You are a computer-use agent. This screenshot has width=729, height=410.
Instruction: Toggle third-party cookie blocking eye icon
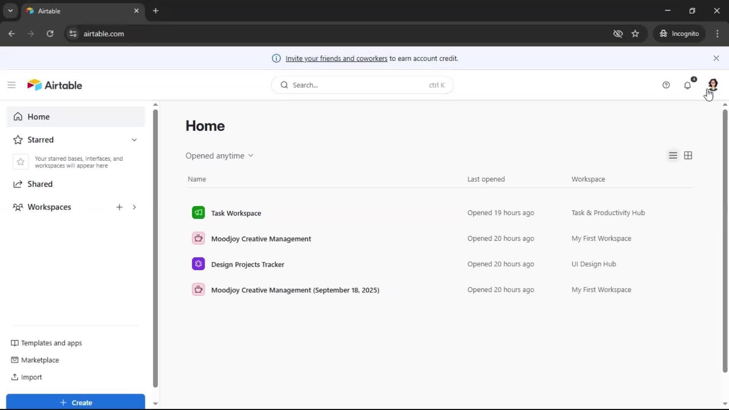pyautogui.click(x=618, y=34)
